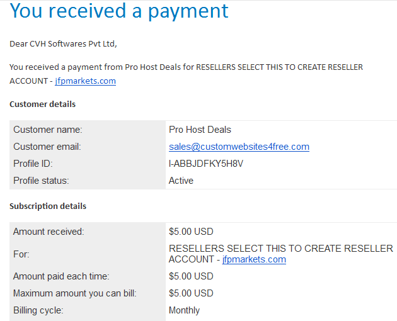Click the 'Customer details' section heading
The height and width of the screenshot is (321, 397).
tap(43, 104)
